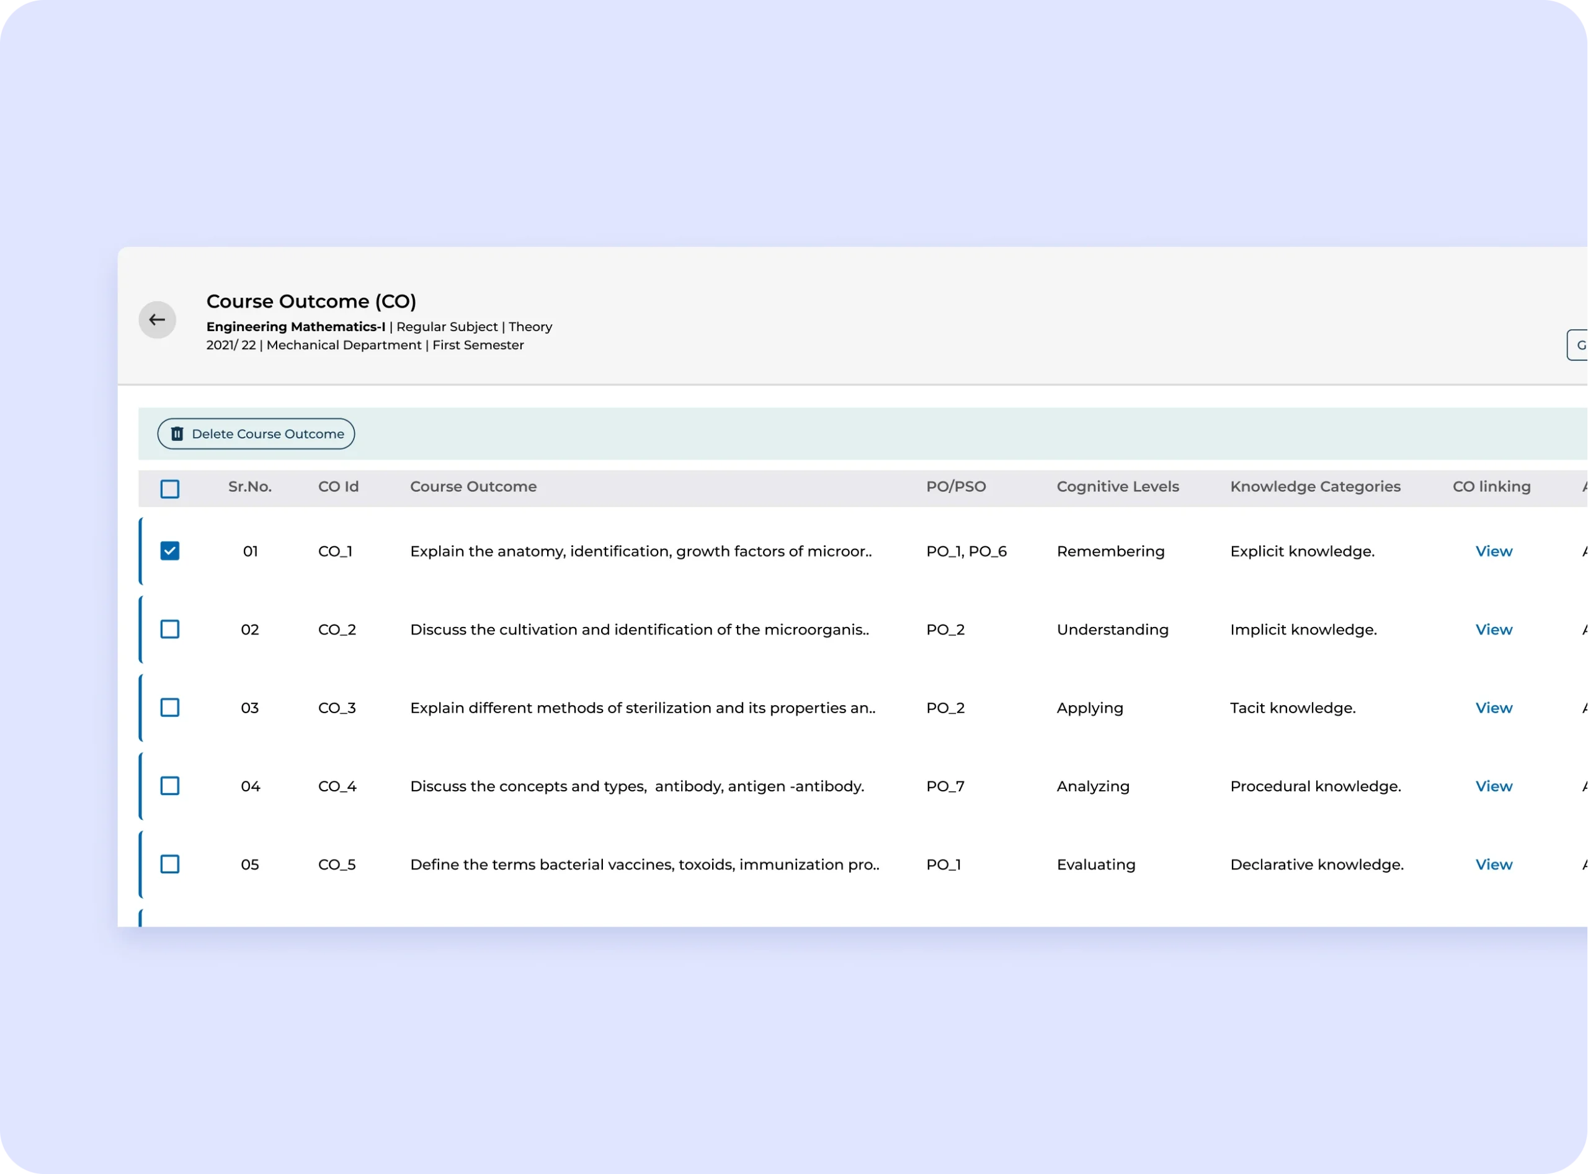The width and height of the screenshot is (1588, 1174).
Task: Click the Course Outcome column header
Action: [x=473, y=487]
